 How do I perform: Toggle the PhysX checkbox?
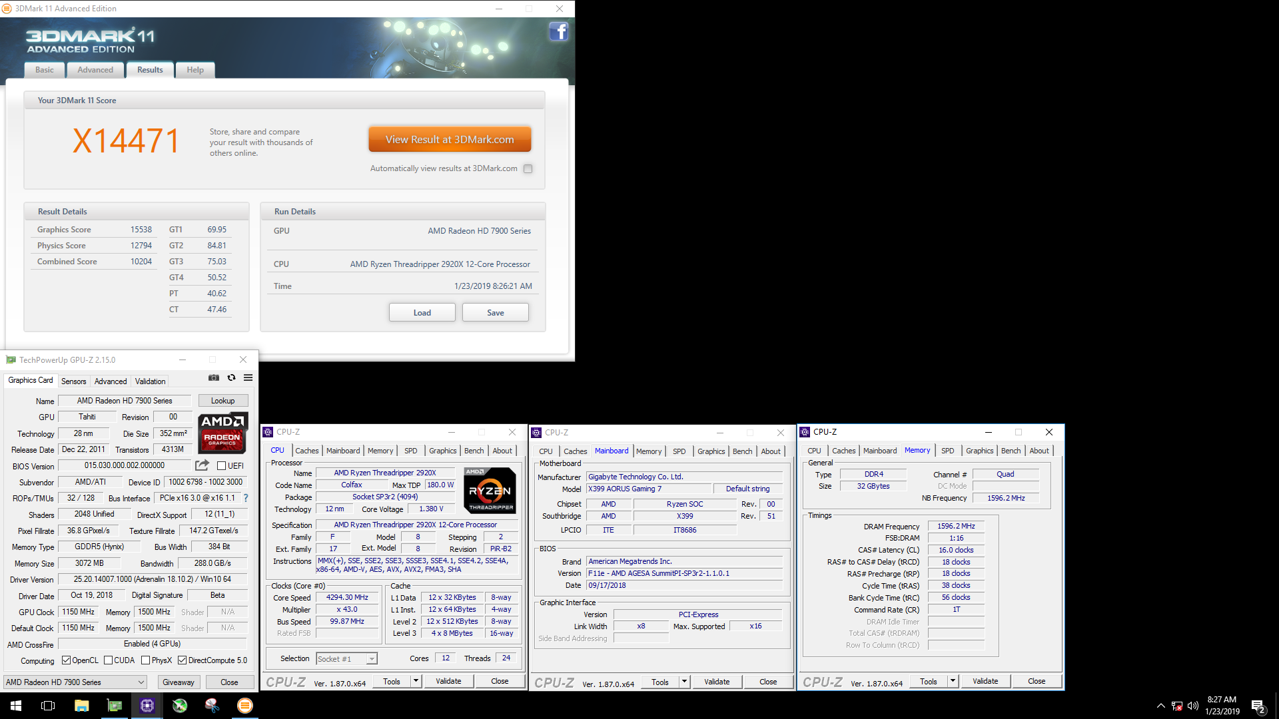(145, 660)
